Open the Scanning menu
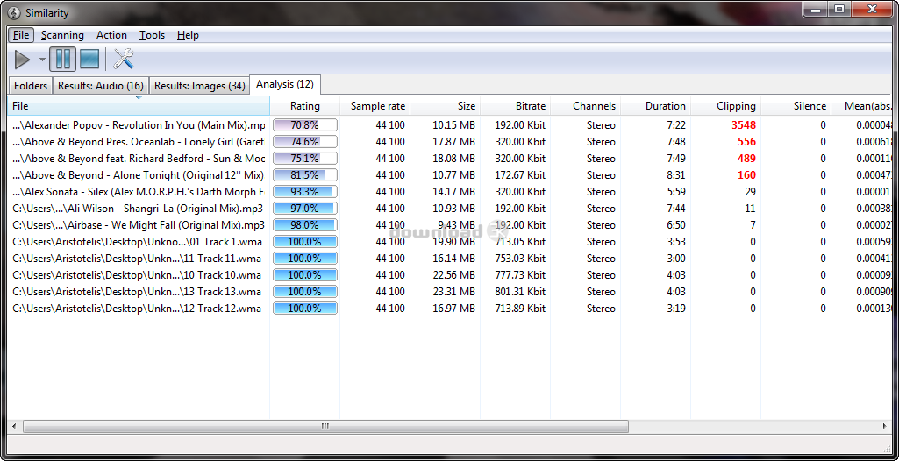Image resolution: width=899 pixels, height=461 pixels. tap(62, 35)
